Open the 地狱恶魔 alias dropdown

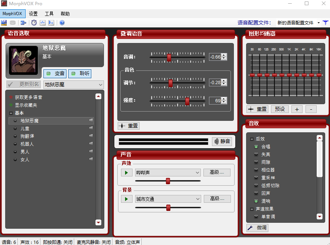click(73, 85)
